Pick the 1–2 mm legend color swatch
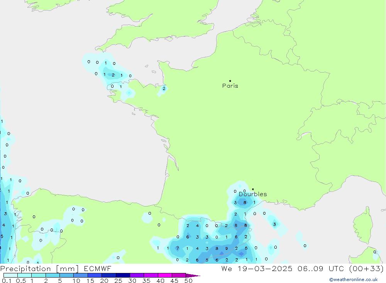The height and width of the screenshot is (283, 386). [39, 275]
